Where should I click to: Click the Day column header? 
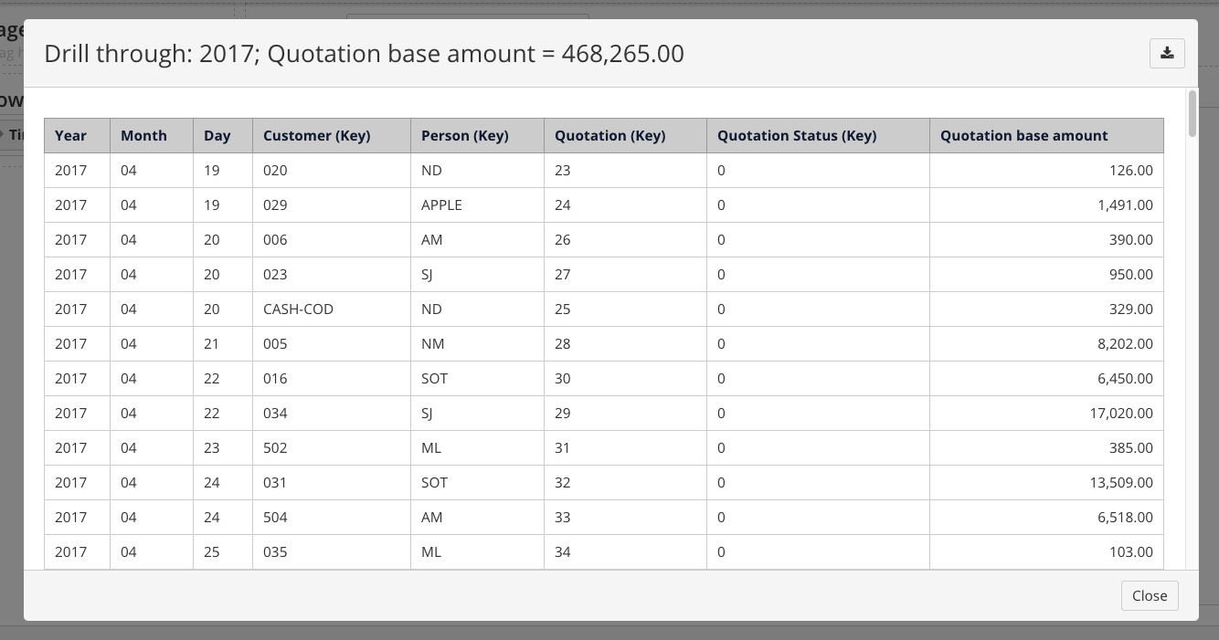[217, 135]
